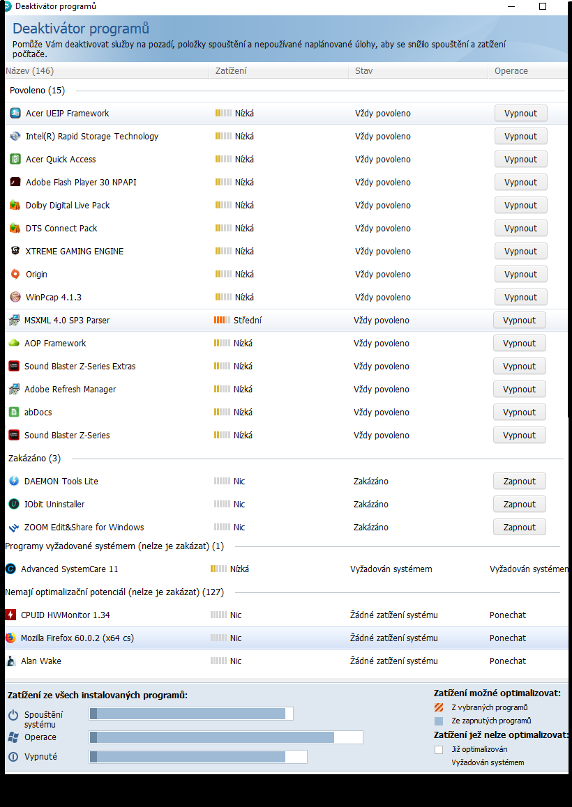Click the Již optimalizován white swatch
572x807 pixels.
[439, 749]
